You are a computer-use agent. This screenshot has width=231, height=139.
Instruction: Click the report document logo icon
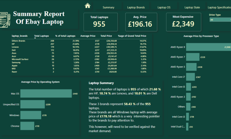pos(5,20)
